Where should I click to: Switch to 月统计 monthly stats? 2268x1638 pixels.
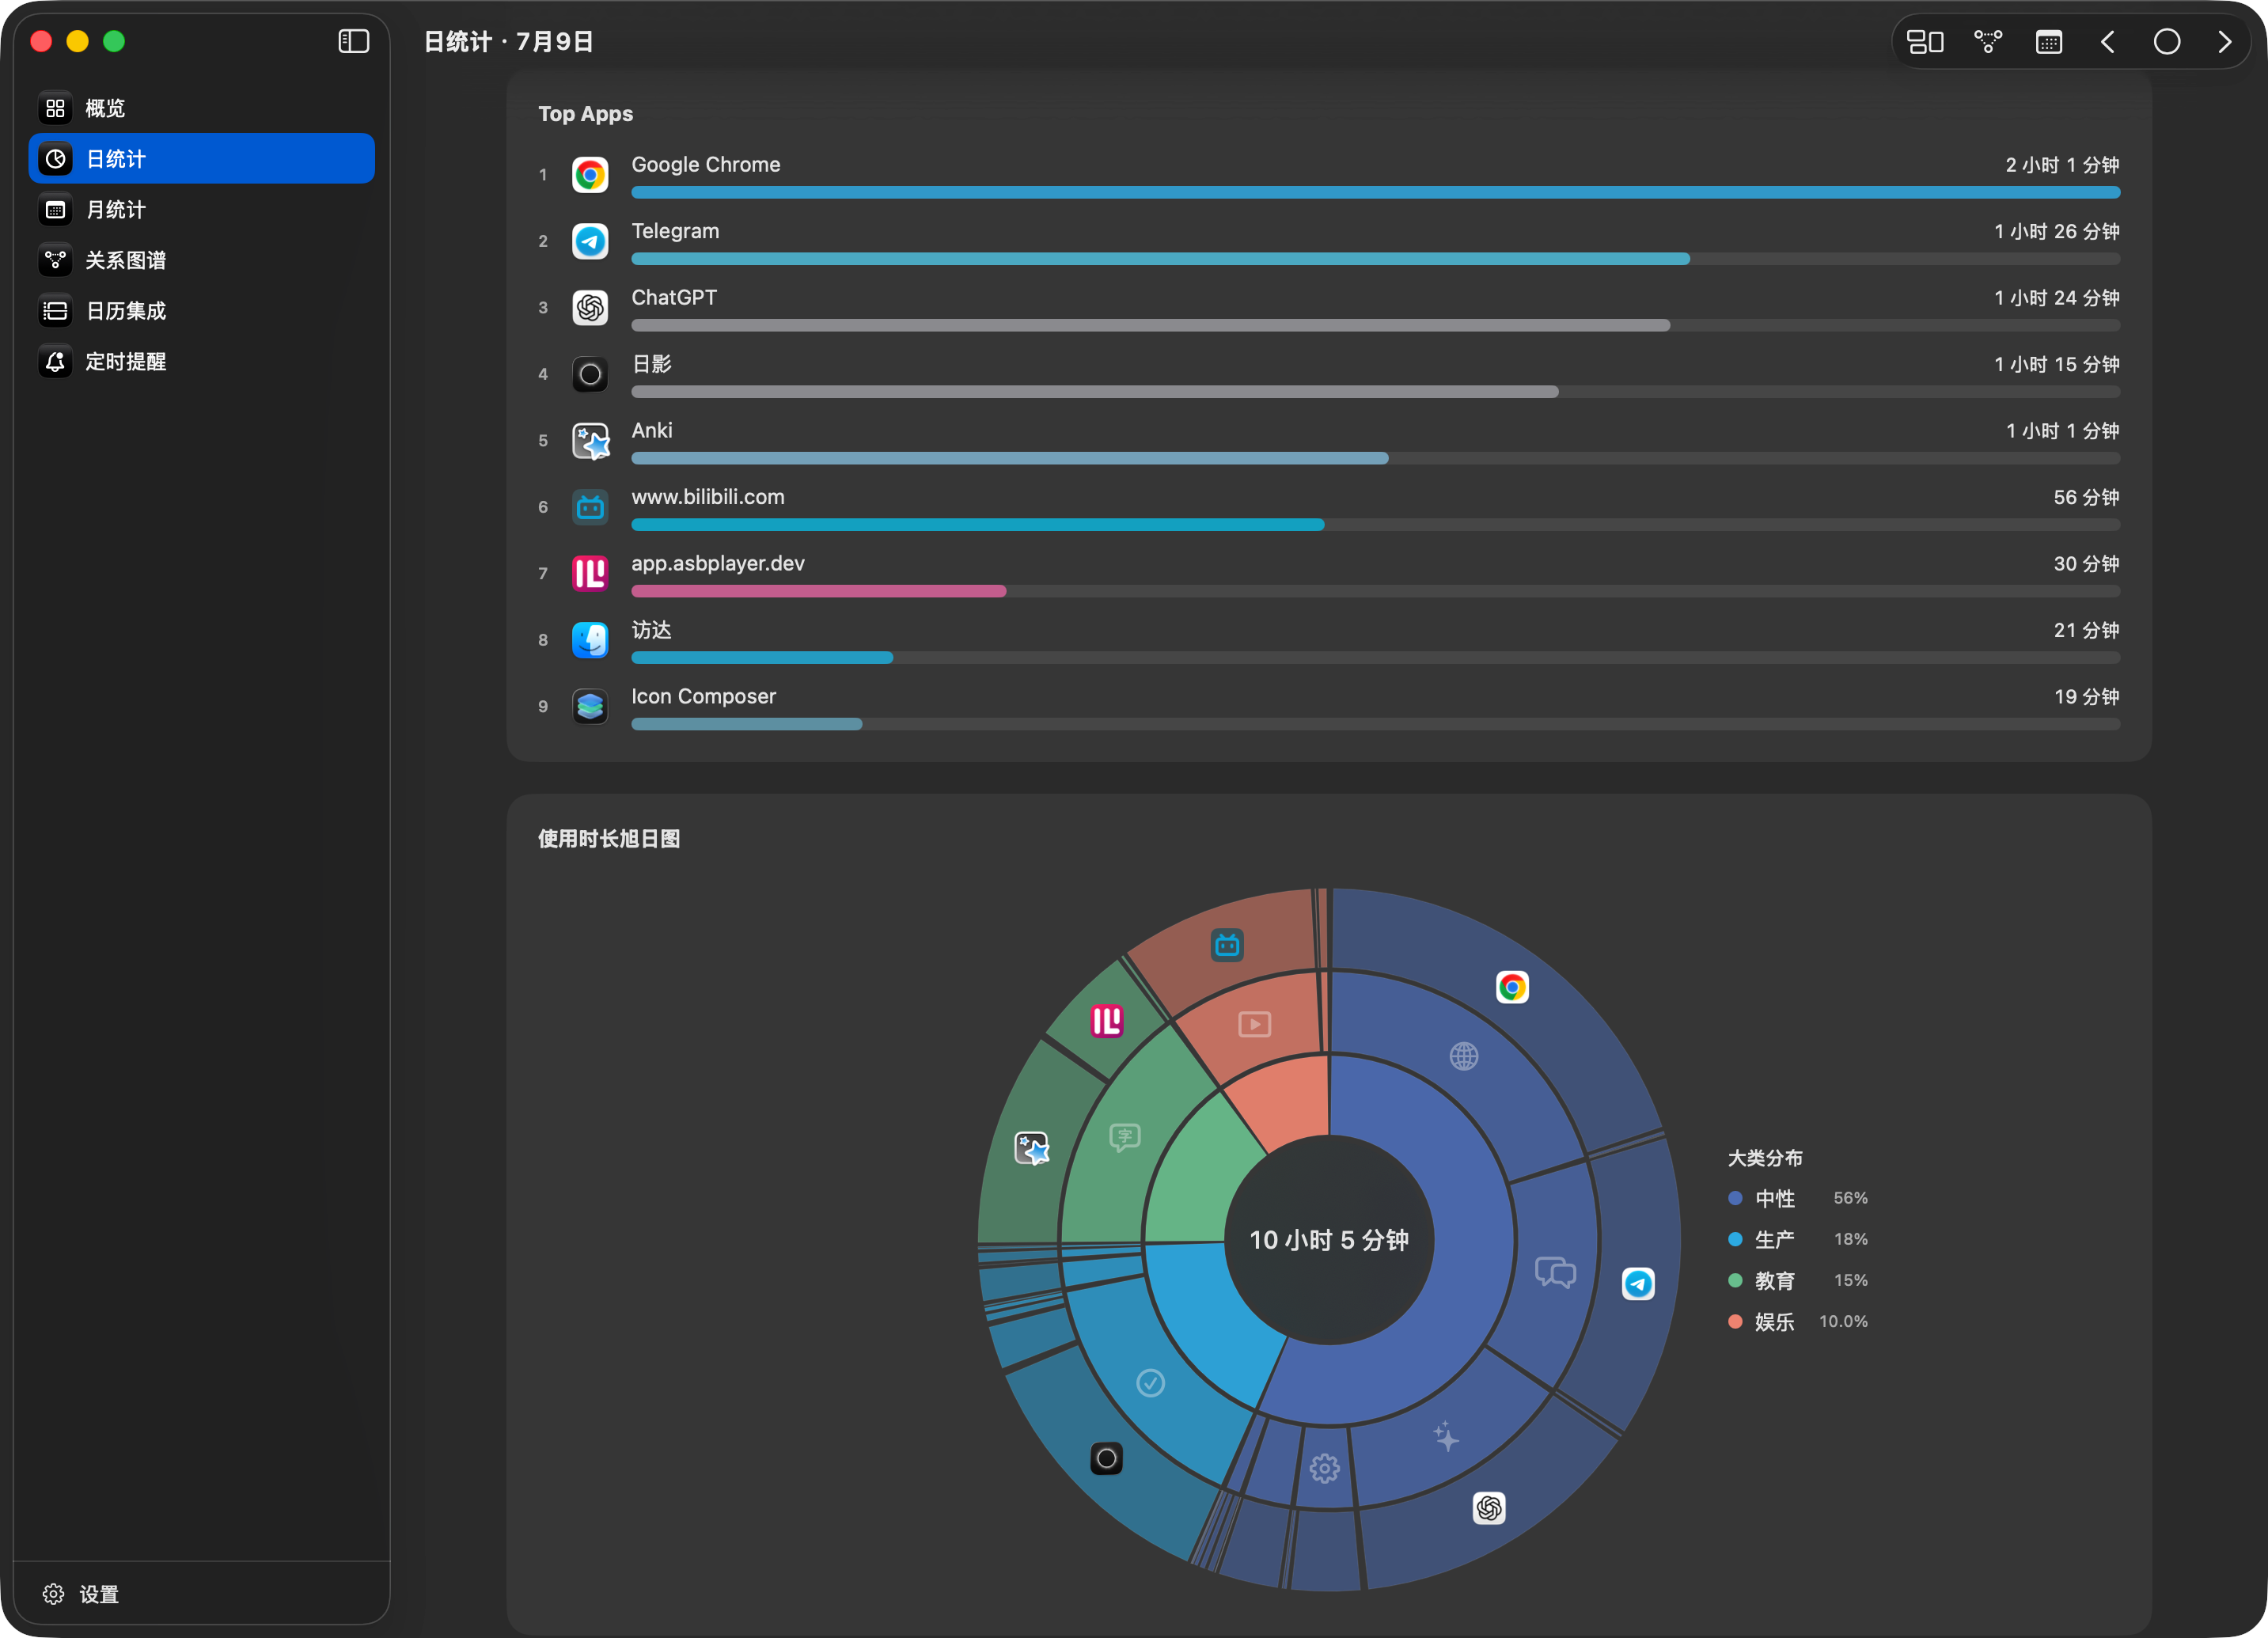point(202,210)
